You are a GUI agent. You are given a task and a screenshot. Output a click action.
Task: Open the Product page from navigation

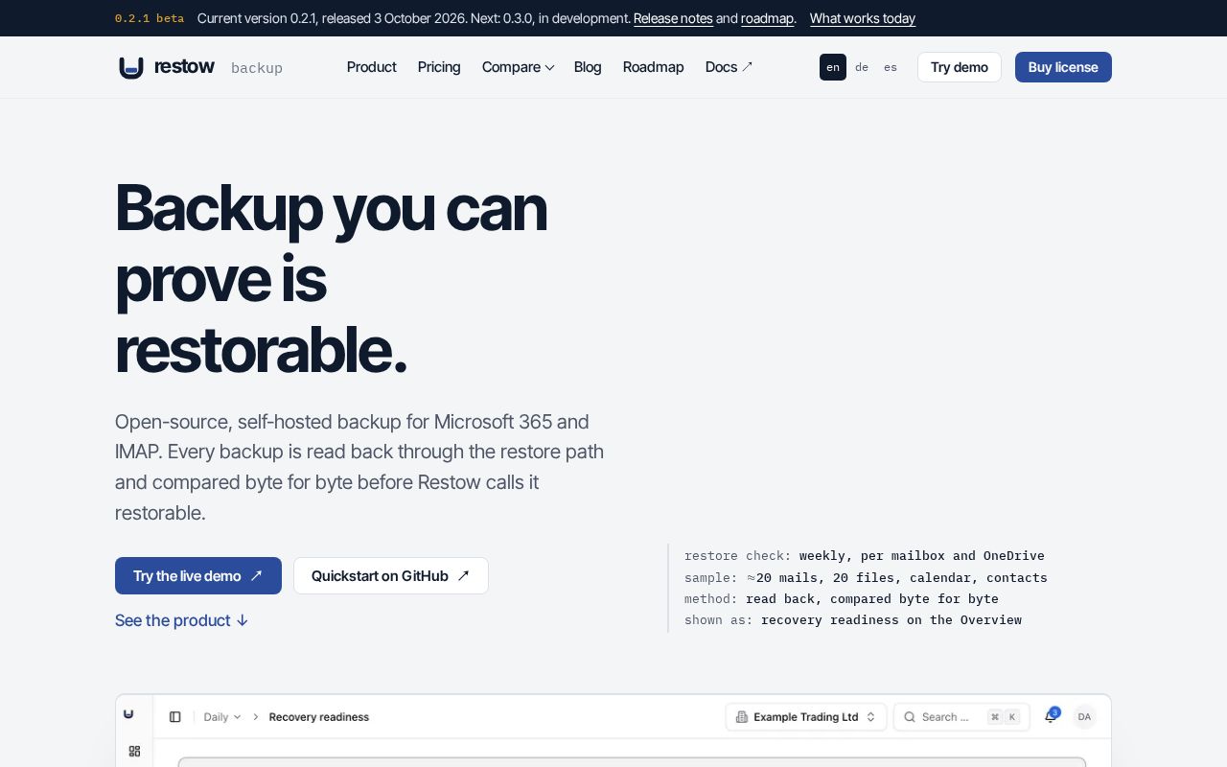pyautogui.click(x=372, y=67)
